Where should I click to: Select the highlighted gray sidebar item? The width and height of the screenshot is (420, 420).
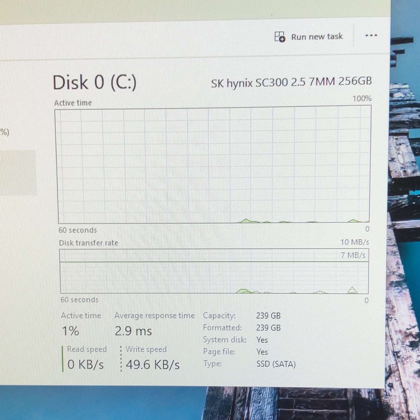tap(18, 172)
